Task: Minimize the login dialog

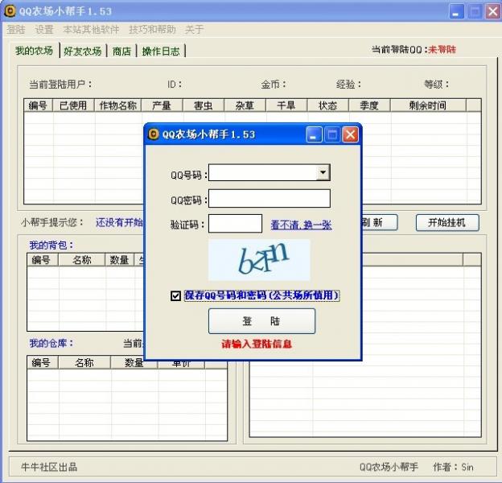Action: [x=314, y=134]
